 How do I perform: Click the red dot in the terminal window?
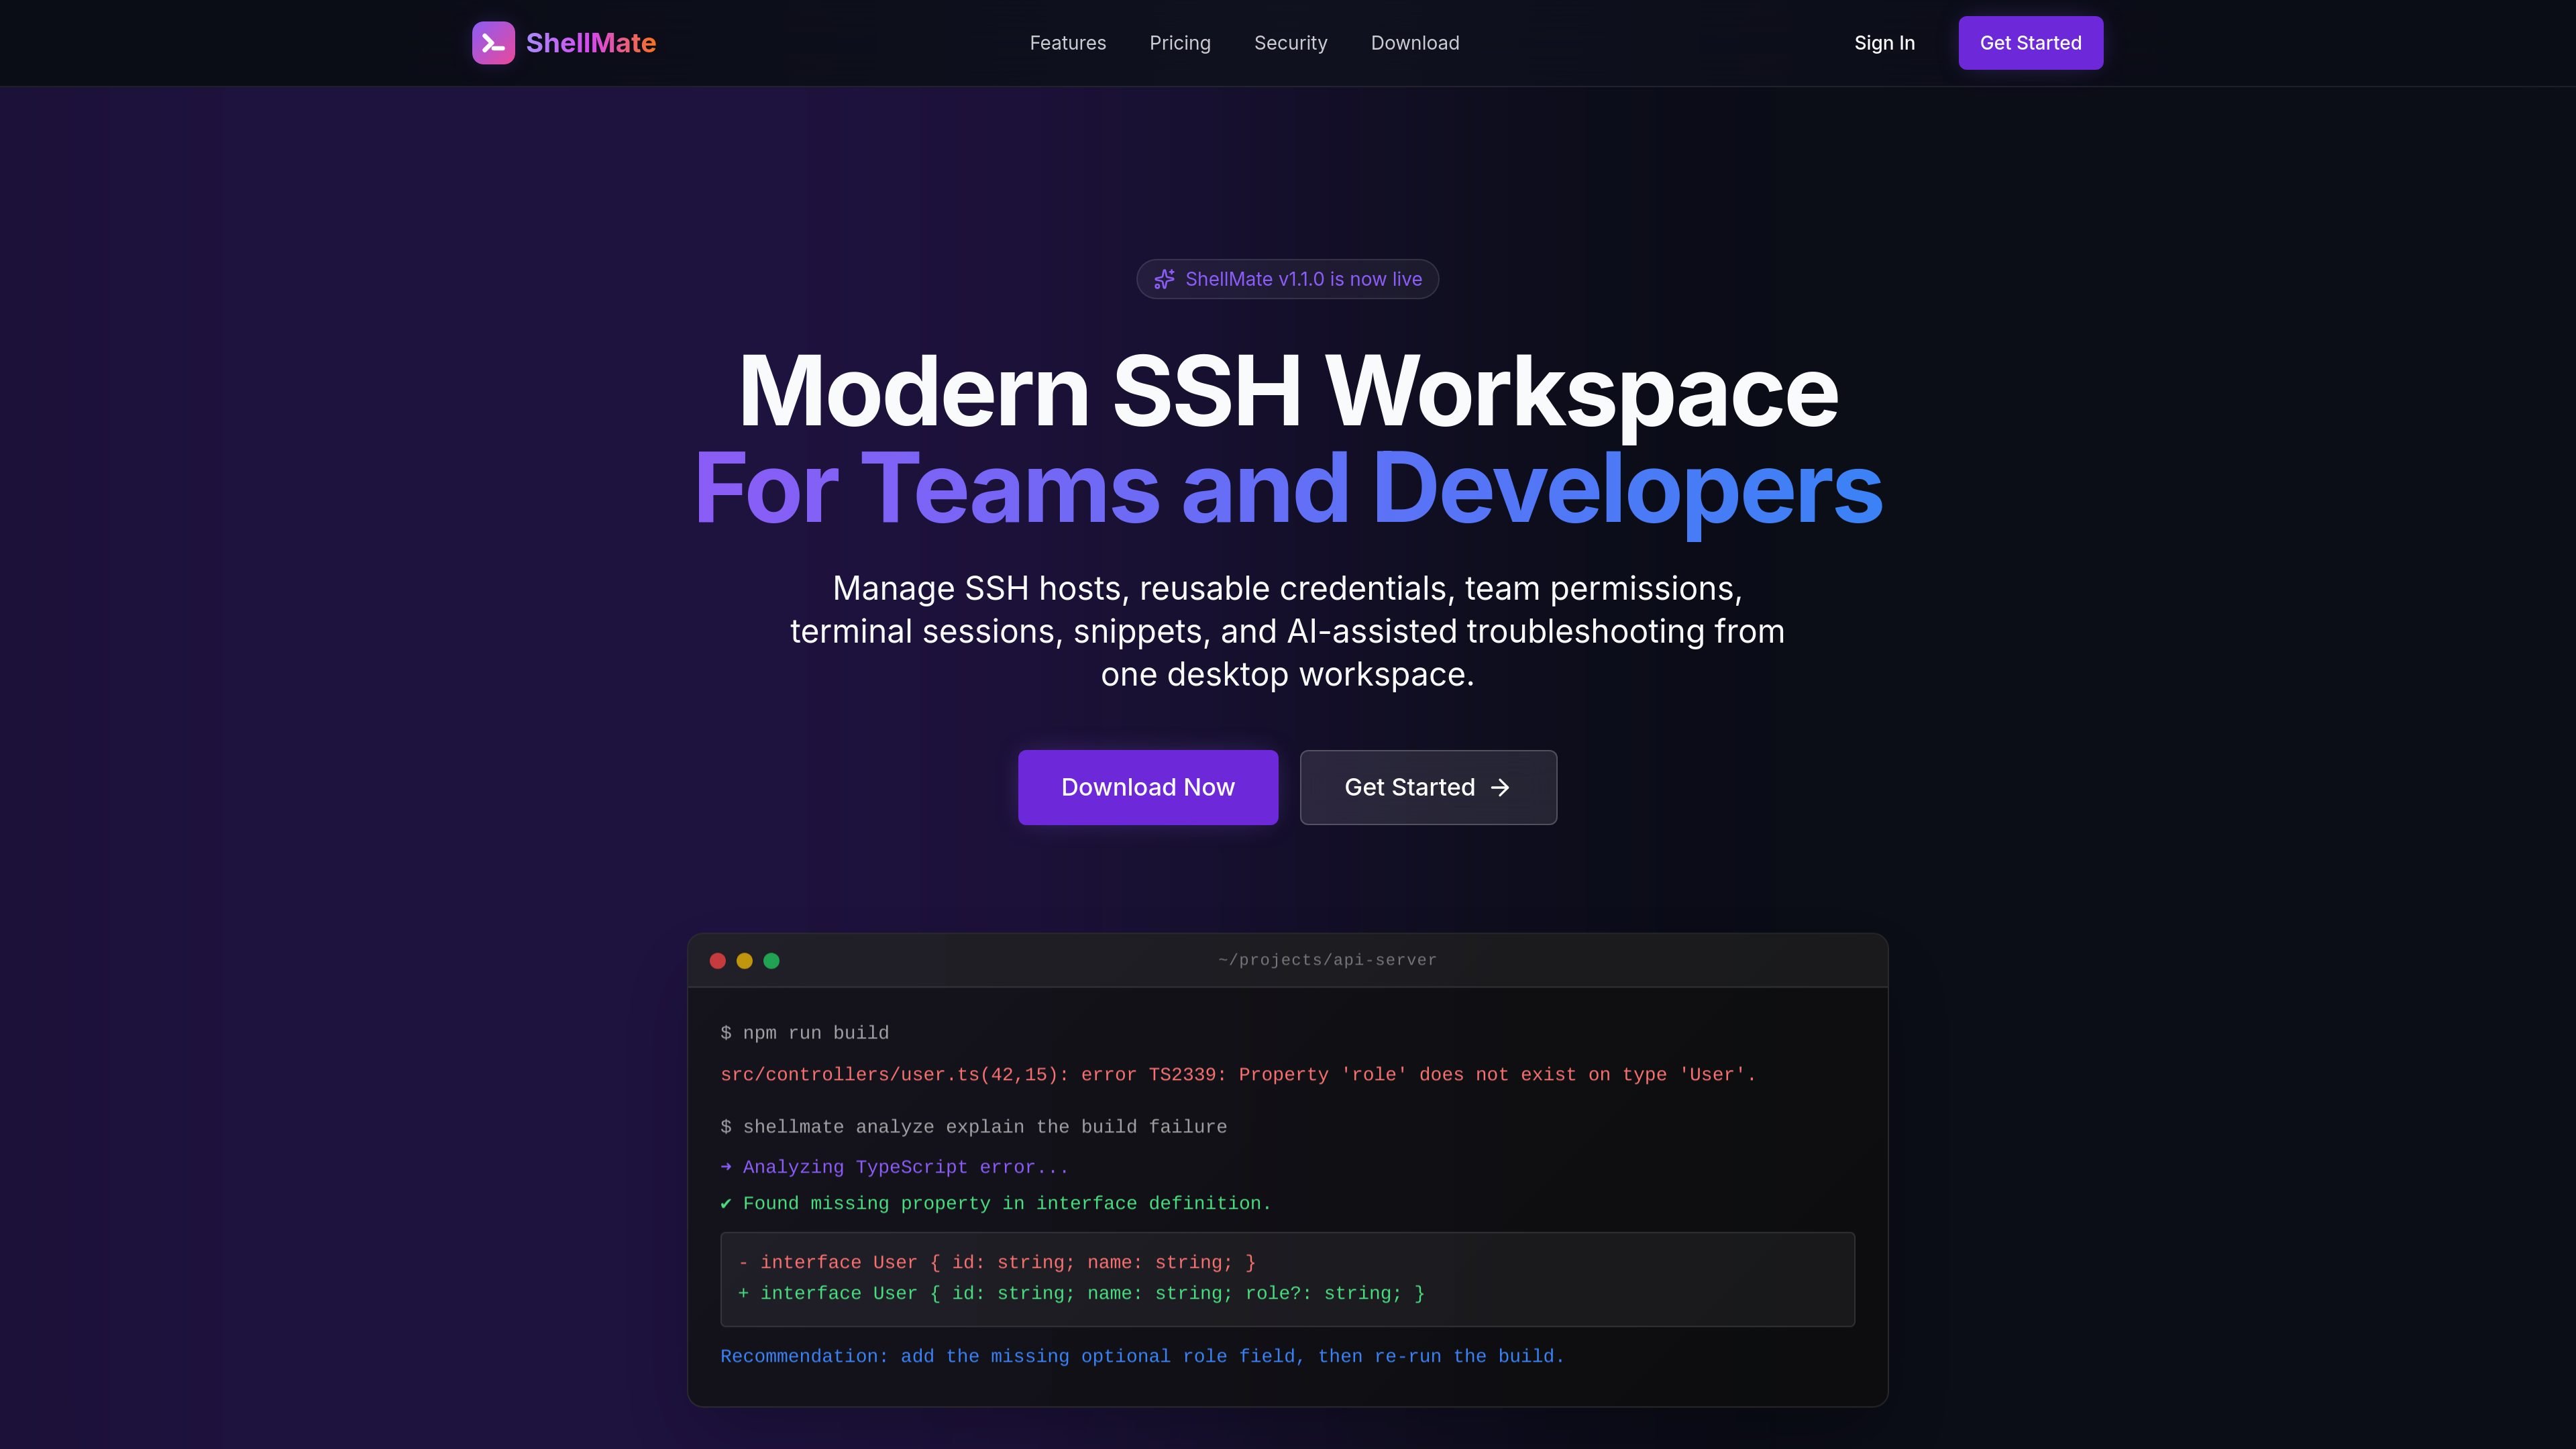pyautogui.click(x=718, y=961)
